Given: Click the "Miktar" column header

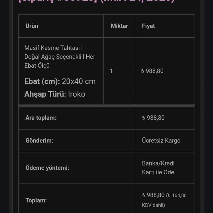Looking at the screenshot, I should pos(119,26).
